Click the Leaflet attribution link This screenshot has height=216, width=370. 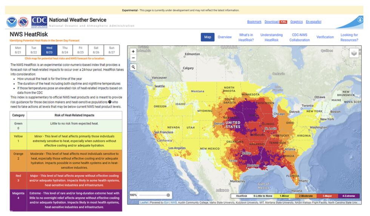144,202
